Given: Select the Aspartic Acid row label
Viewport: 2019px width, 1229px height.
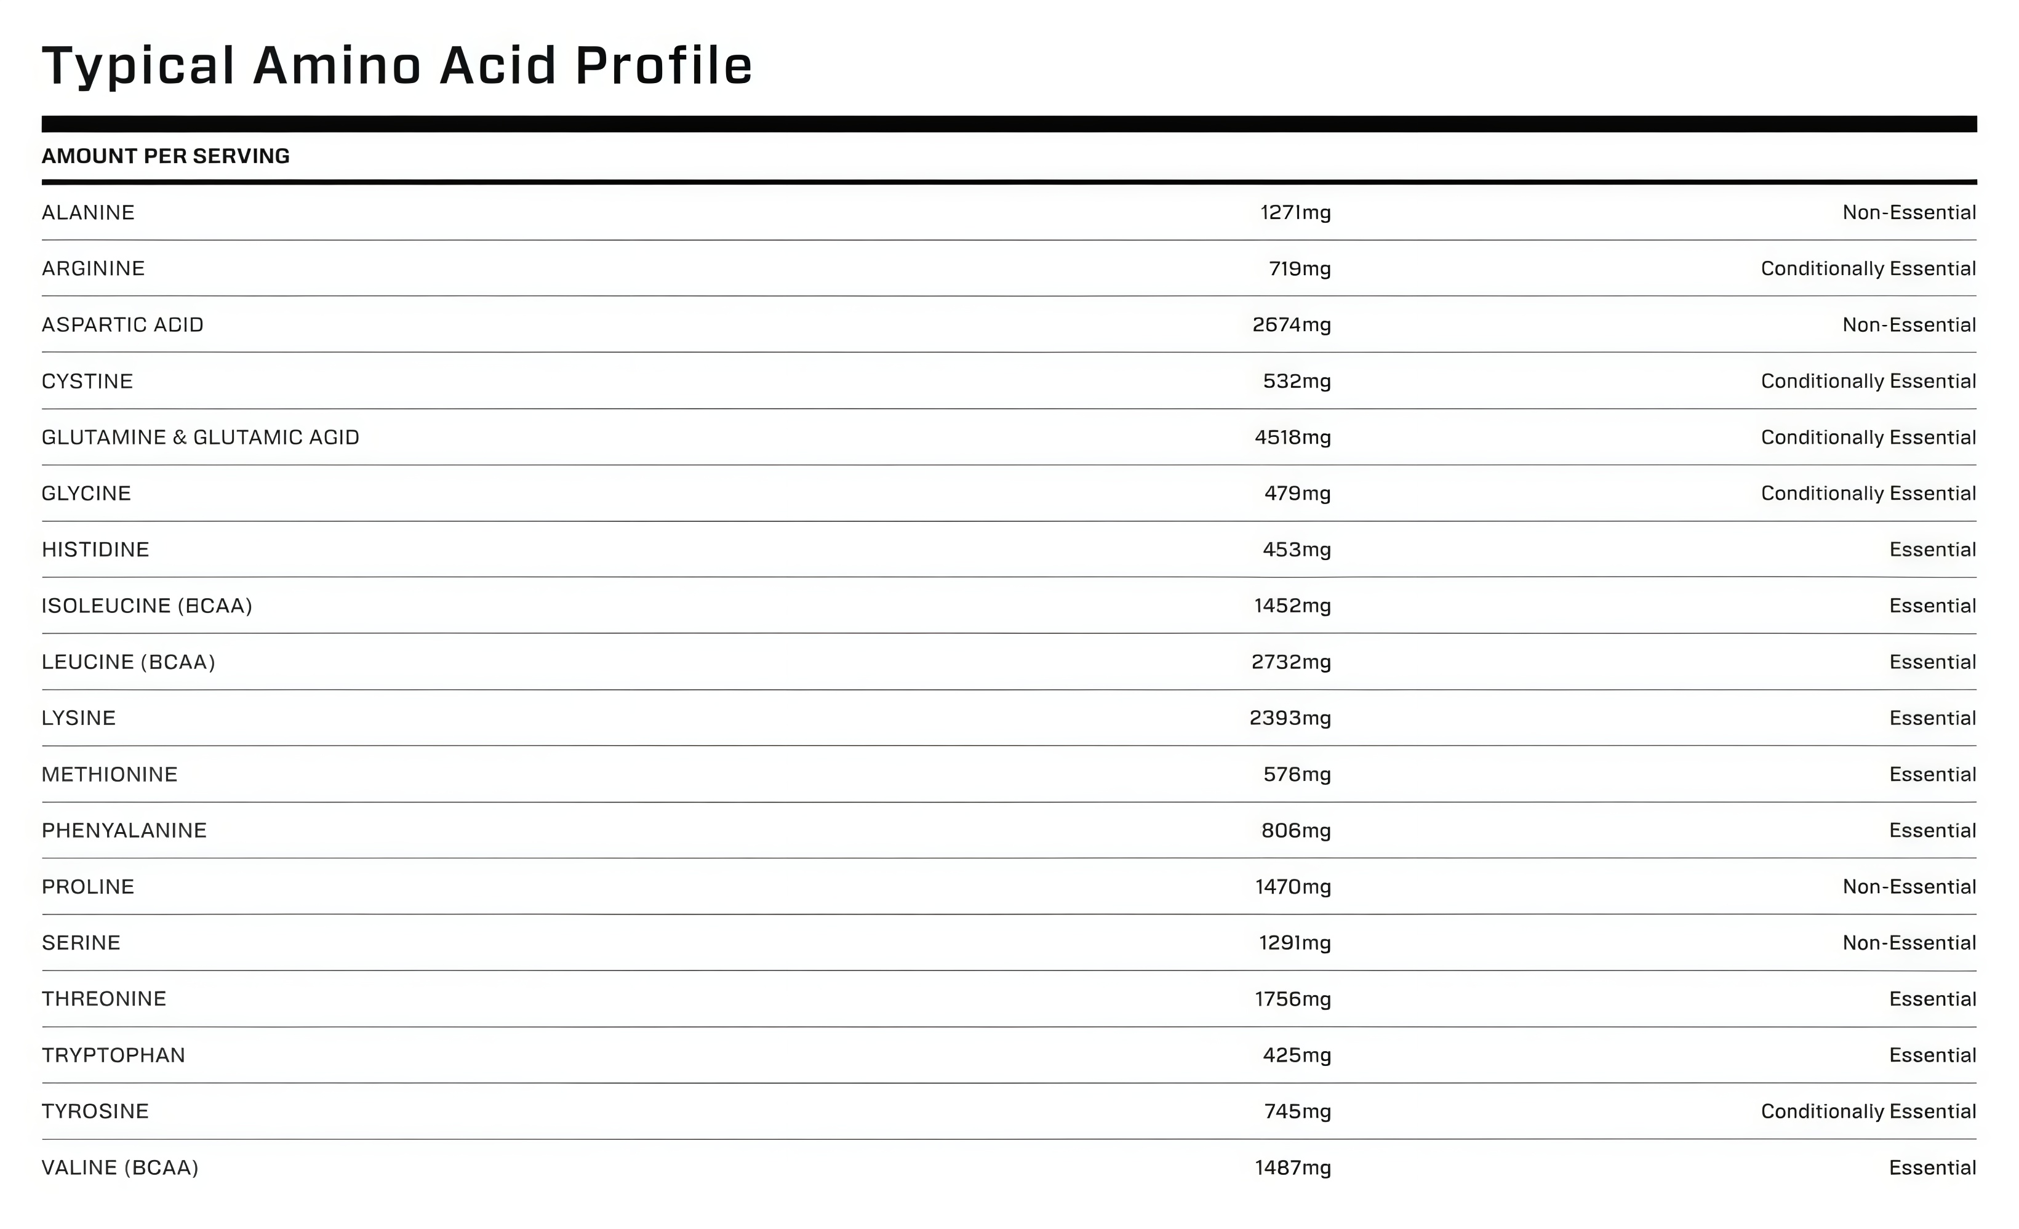Looking at the screenshot, I should (122, 324).
